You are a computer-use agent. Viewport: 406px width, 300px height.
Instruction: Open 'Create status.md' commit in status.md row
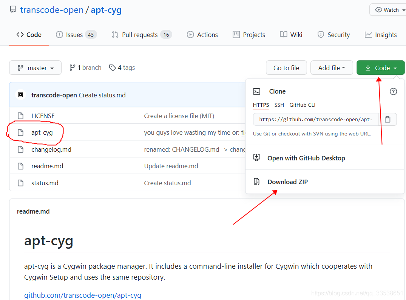[167, 183]
